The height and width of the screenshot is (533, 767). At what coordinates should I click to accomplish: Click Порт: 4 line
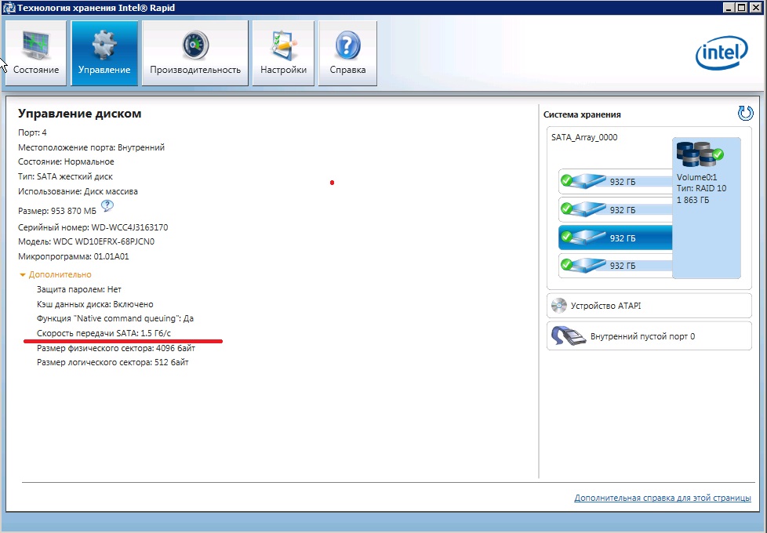pos(32,132)
